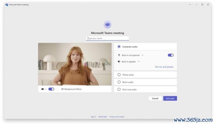
Task: Select Don't use audio option
Action: tap(145, 89)
